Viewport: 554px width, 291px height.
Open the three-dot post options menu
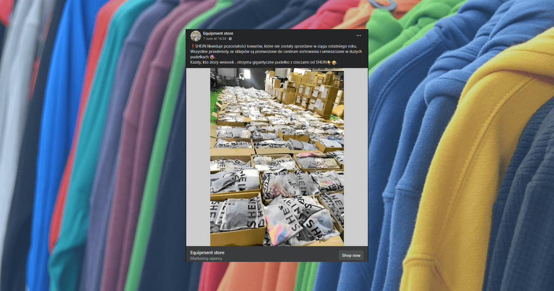359,36
